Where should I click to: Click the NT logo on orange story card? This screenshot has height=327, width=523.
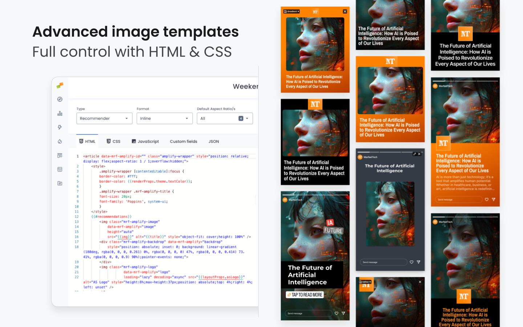(443, 143)
